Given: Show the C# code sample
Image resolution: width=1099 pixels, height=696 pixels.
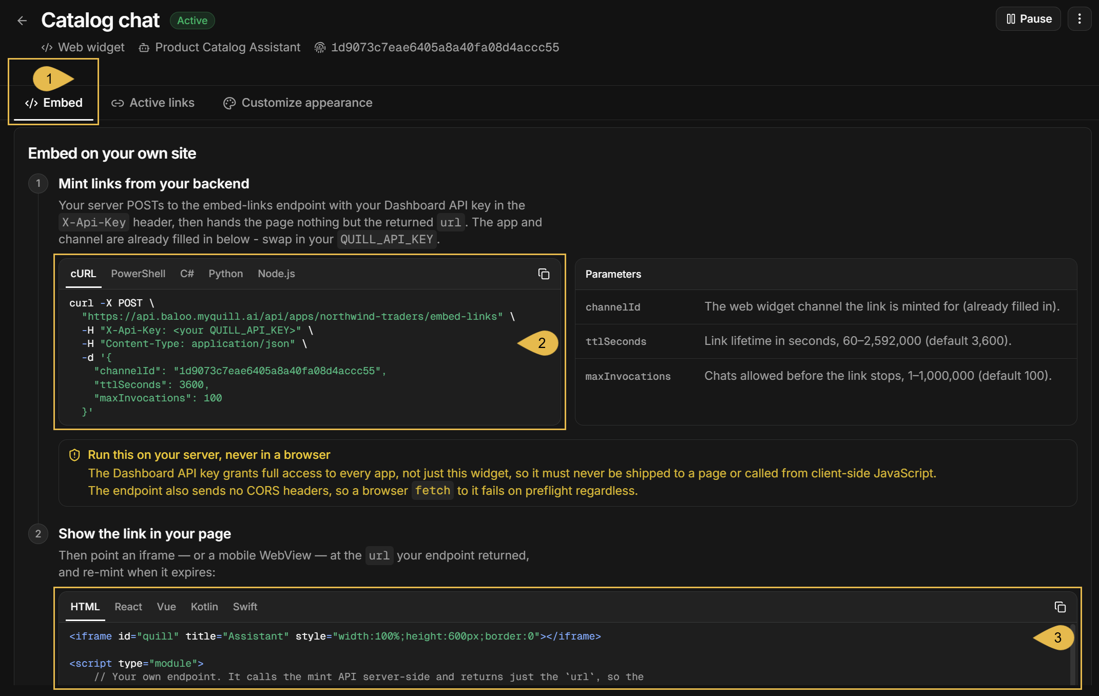Looking at the screenshot, I should tap(187, 274).
